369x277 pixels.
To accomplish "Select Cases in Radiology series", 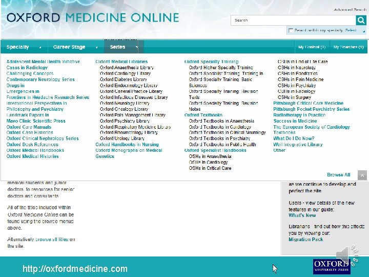I will click(27, 68).
